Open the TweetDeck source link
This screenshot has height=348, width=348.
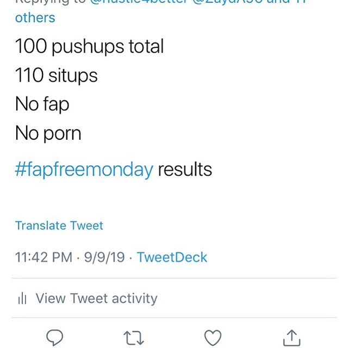[172, 257]
